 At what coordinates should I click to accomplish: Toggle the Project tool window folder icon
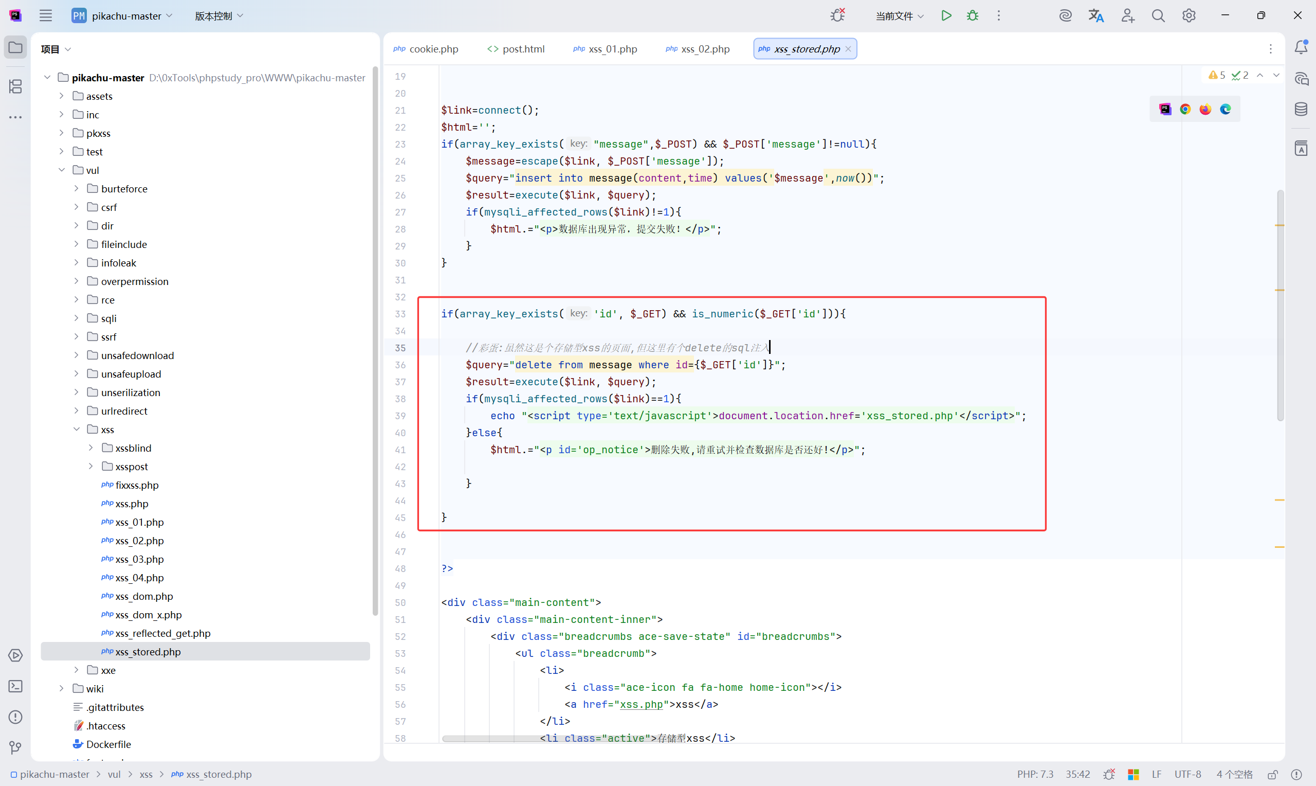(x=15, y=48)
